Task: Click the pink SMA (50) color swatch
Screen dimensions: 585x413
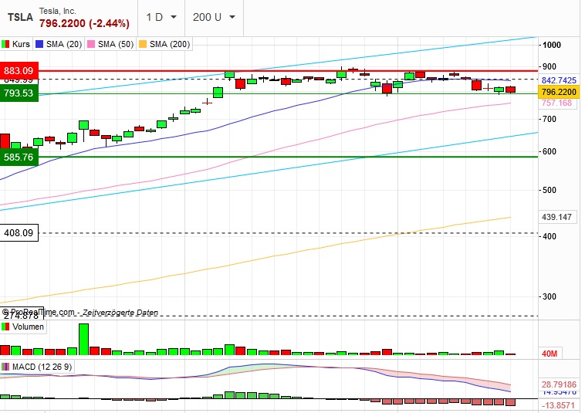Action: tap(90, 45)
